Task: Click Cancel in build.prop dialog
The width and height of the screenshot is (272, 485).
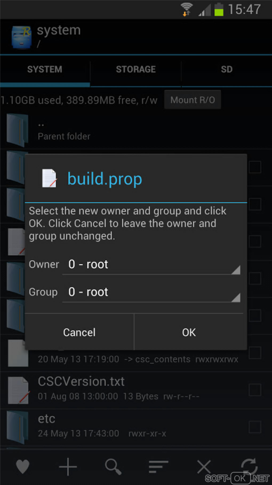Action: tap(79, 332)
